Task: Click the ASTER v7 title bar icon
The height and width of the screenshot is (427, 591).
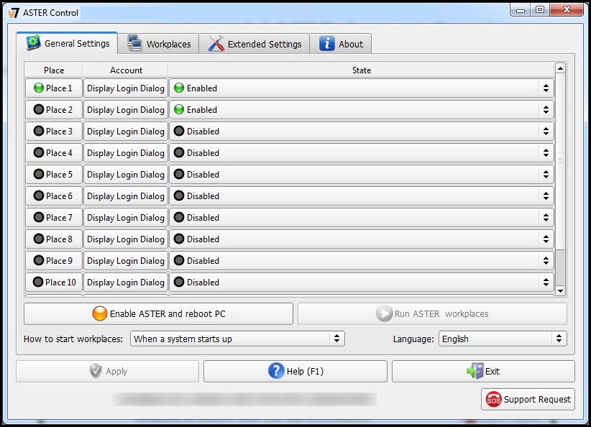Action: click(14, 13)
